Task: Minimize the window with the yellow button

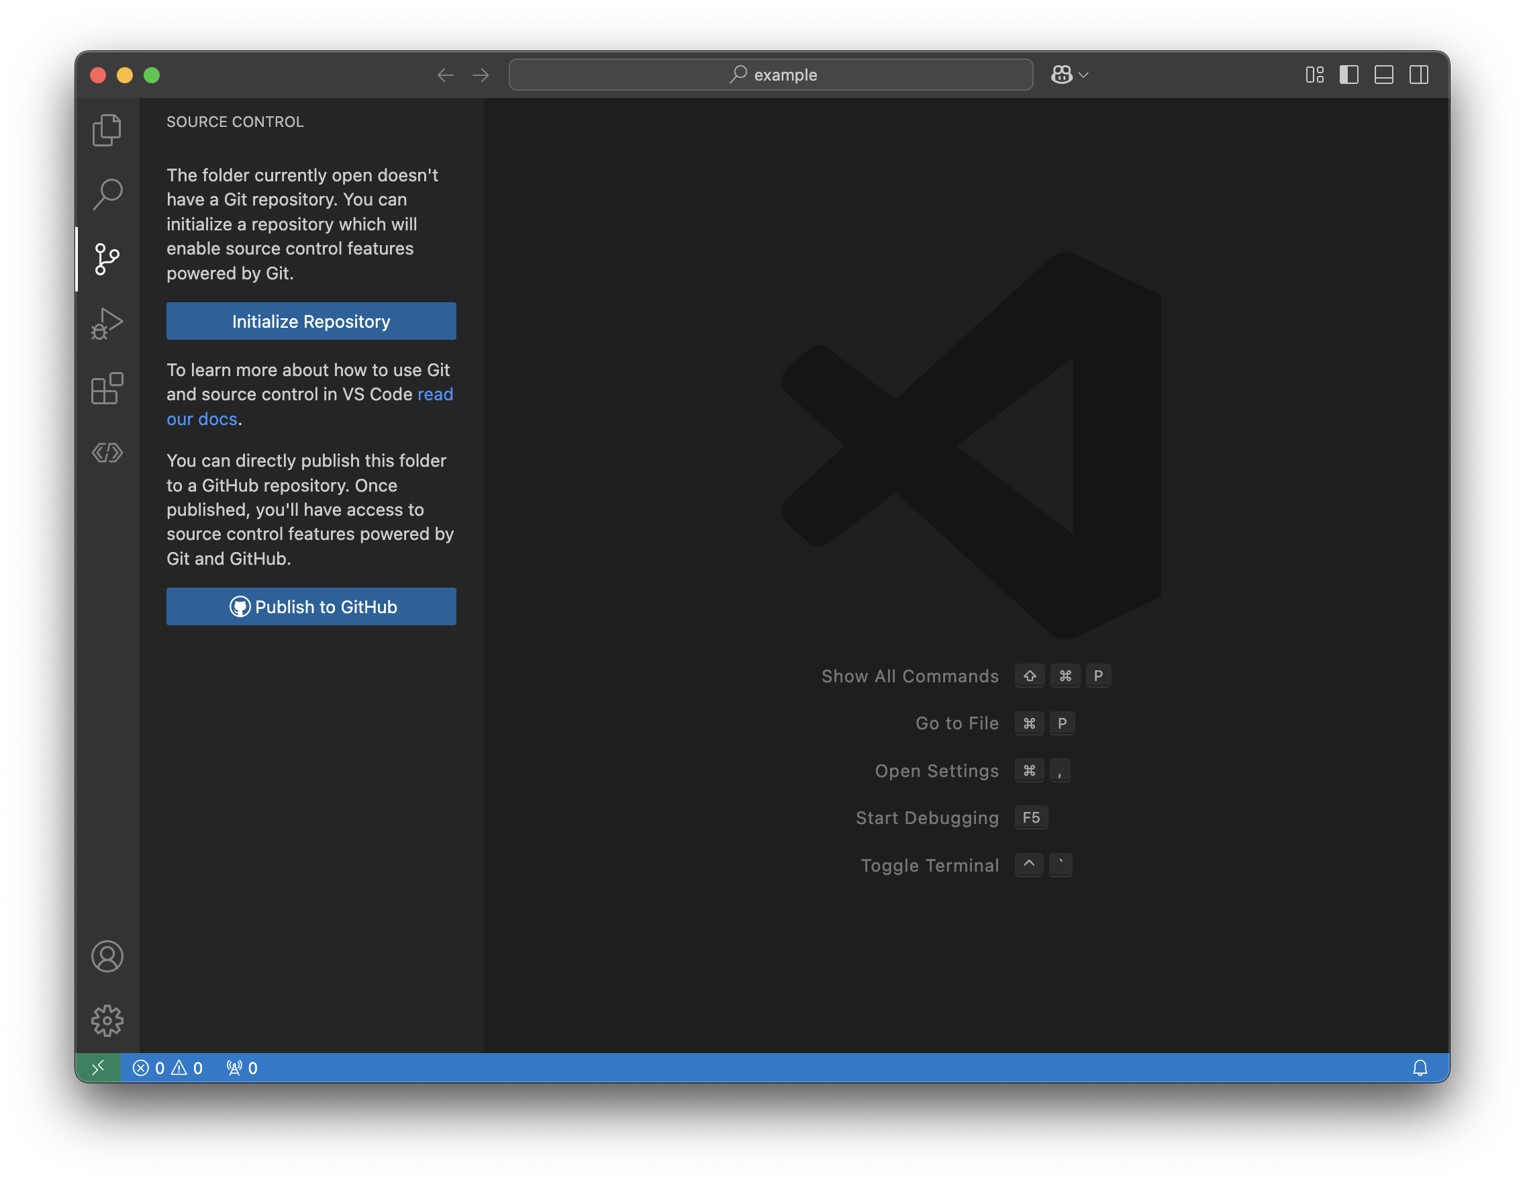Action: pyautogui.click(x=125, y=75)
